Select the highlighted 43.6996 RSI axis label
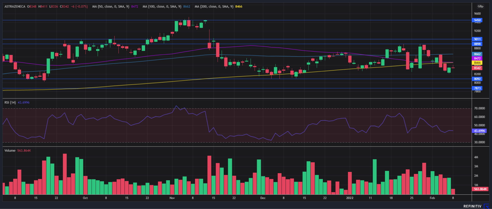This screenshot has height=209, width=492. (479, 131)
